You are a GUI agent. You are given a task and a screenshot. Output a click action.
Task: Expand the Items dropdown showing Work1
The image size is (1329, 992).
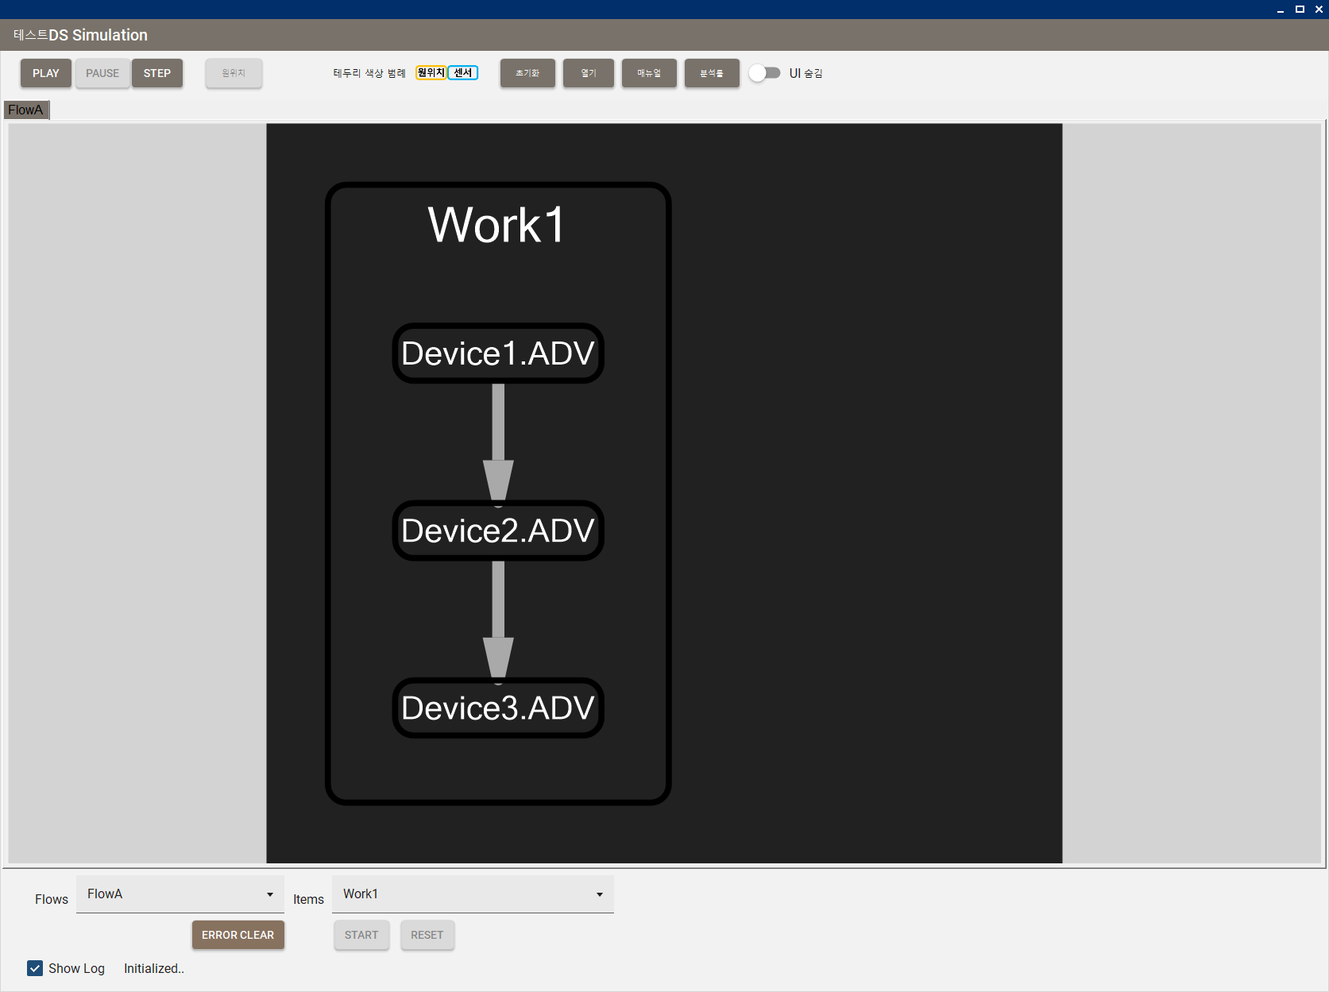[473, 894]
